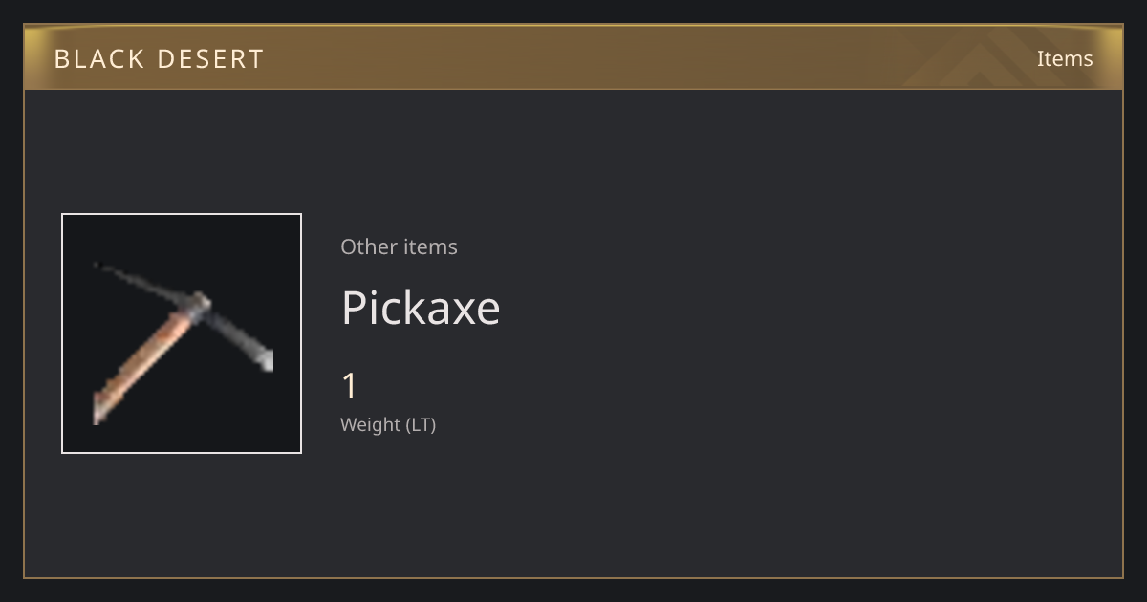1147x602 pixels.
Task: Click the Weight (LT) label
Action: [388, 424]
